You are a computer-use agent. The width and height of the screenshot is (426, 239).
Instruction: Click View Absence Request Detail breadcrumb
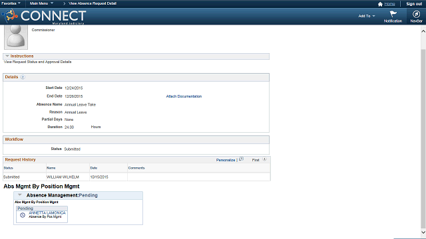point(93,3)
